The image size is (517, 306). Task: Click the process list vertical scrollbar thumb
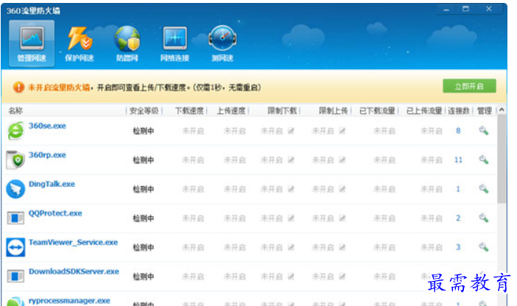(502, 159)
